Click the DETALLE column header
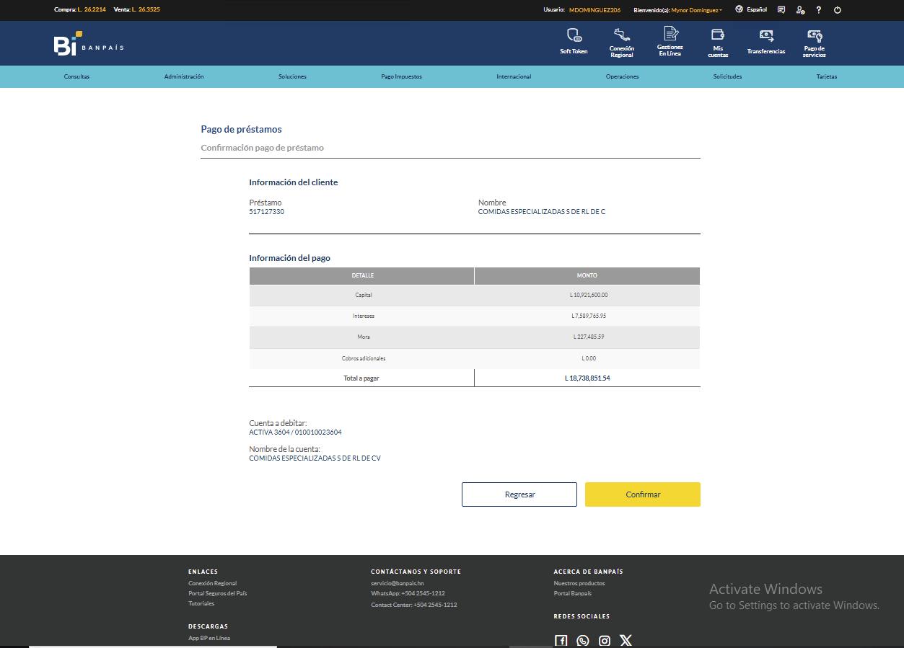 [363, 275]
